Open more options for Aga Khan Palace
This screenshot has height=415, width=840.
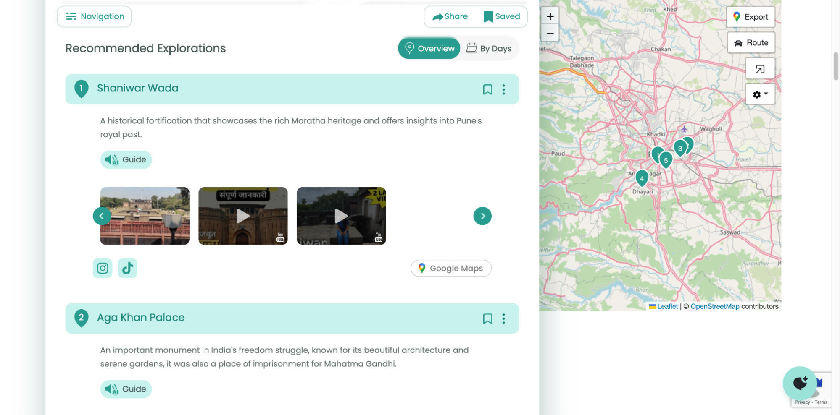(x=503, y=318)
